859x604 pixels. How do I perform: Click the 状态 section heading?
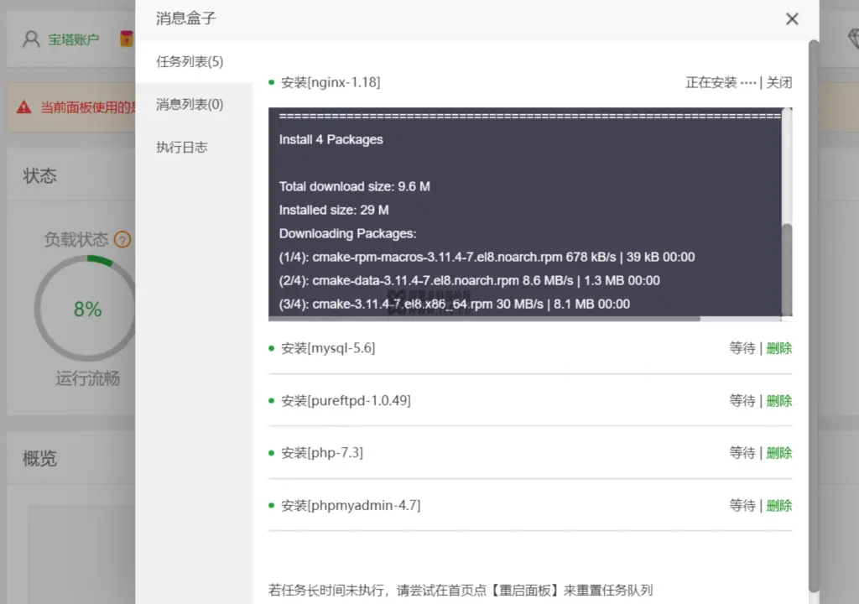click(39, 176)
